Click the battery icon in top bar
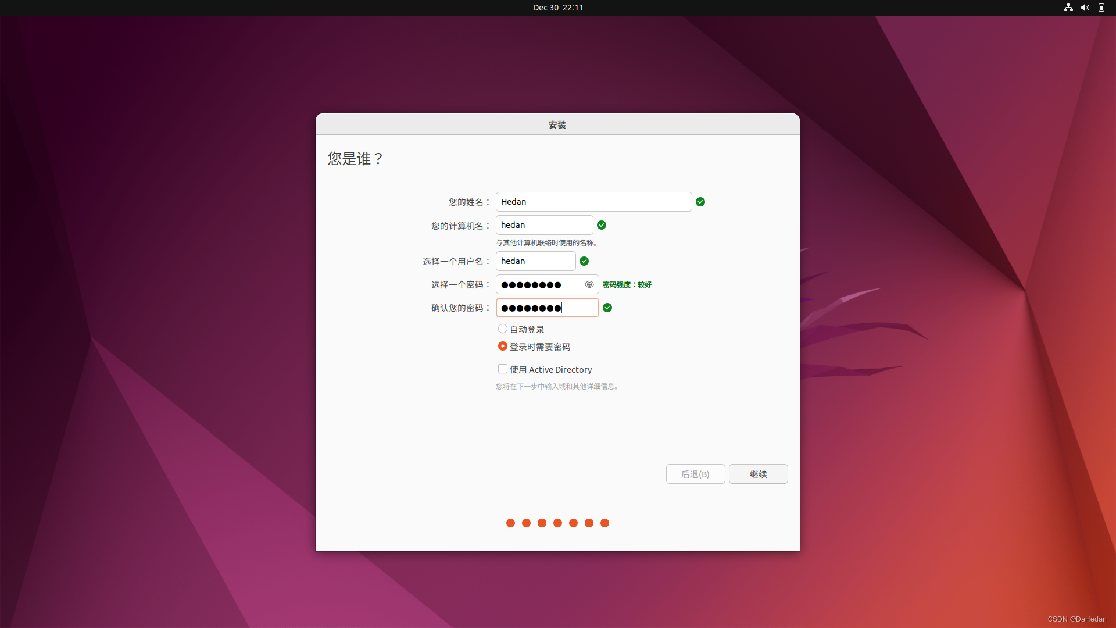 (x=1101, y=8)
